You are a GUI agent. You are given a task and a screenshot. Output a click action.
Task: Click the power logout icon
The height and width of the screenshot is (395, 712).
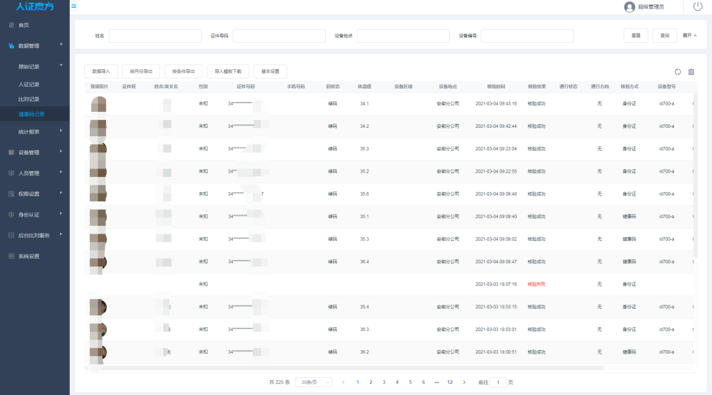697,7
